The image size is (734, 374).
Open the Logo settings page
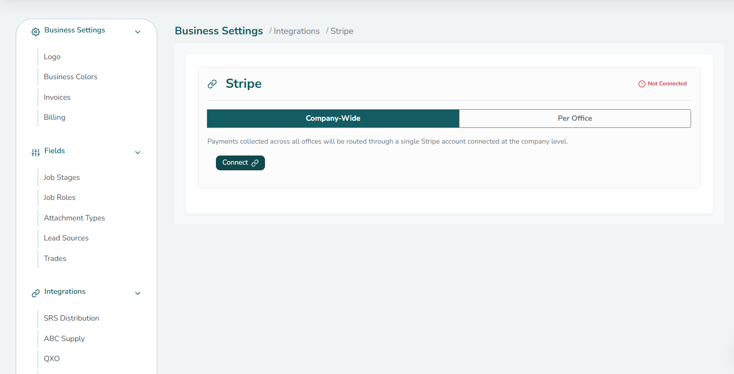(52, 57)
